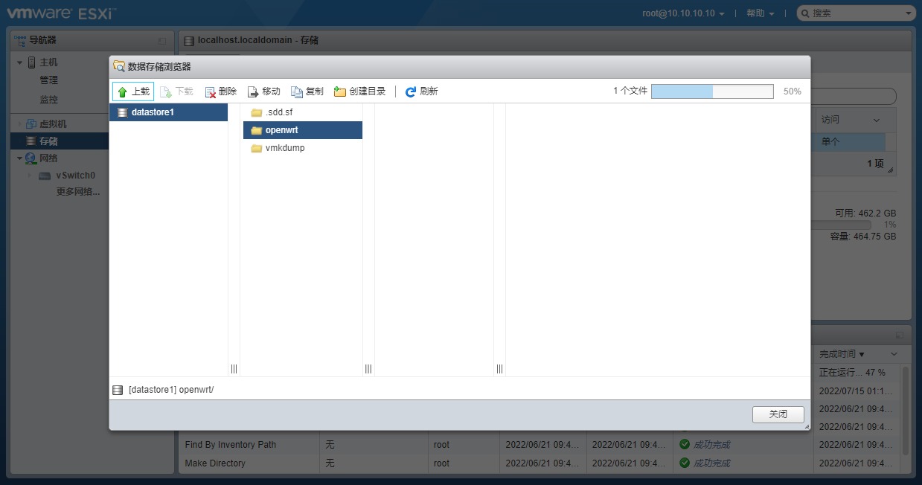Image resolution: width=922 pixels, height=485 pixels.
Task: Click the 可用: 462.2 GB label
Action: 865,213
